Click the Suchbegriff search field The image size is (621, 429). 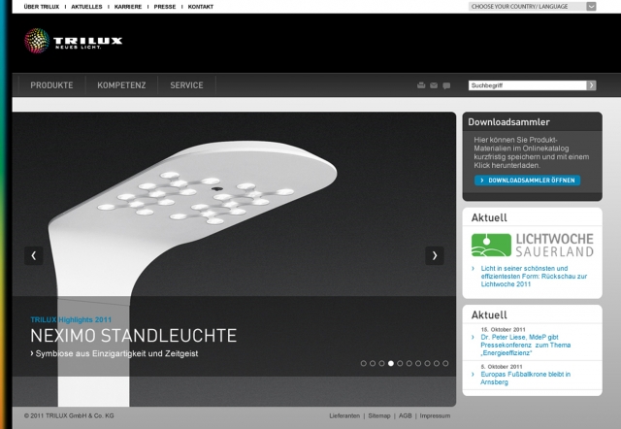click(528, 85)
